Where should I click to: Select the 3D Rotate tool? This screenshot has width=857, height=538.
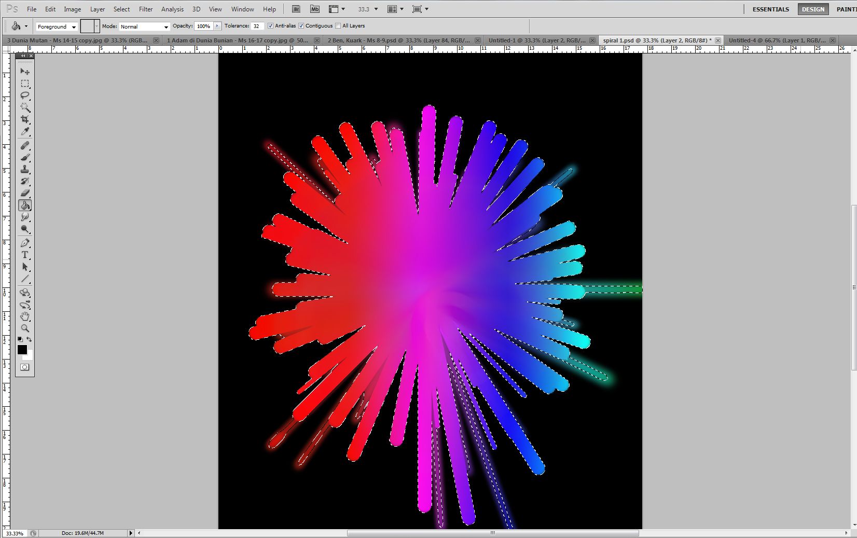point(24,293)
